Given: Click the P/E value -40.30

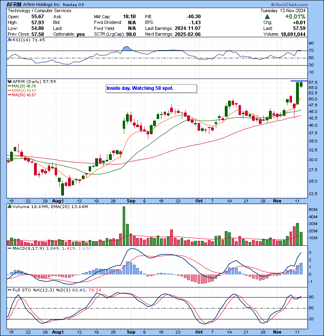Looking at the screenshot, I should pyautogui.click(x=194, y=17).
